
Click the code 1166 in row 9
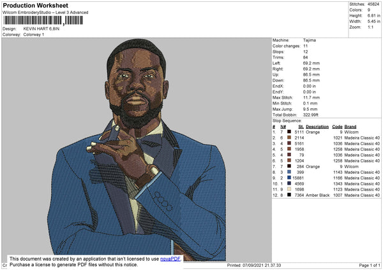pyautogui.click(x=338, y=178)
